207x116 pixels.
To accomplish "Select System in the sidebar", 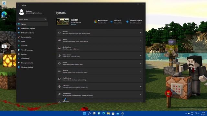I will click(32, 24).
